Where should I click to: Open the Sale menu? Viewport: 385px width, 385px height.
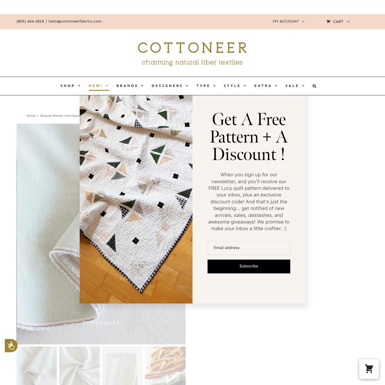coord(295,86)
